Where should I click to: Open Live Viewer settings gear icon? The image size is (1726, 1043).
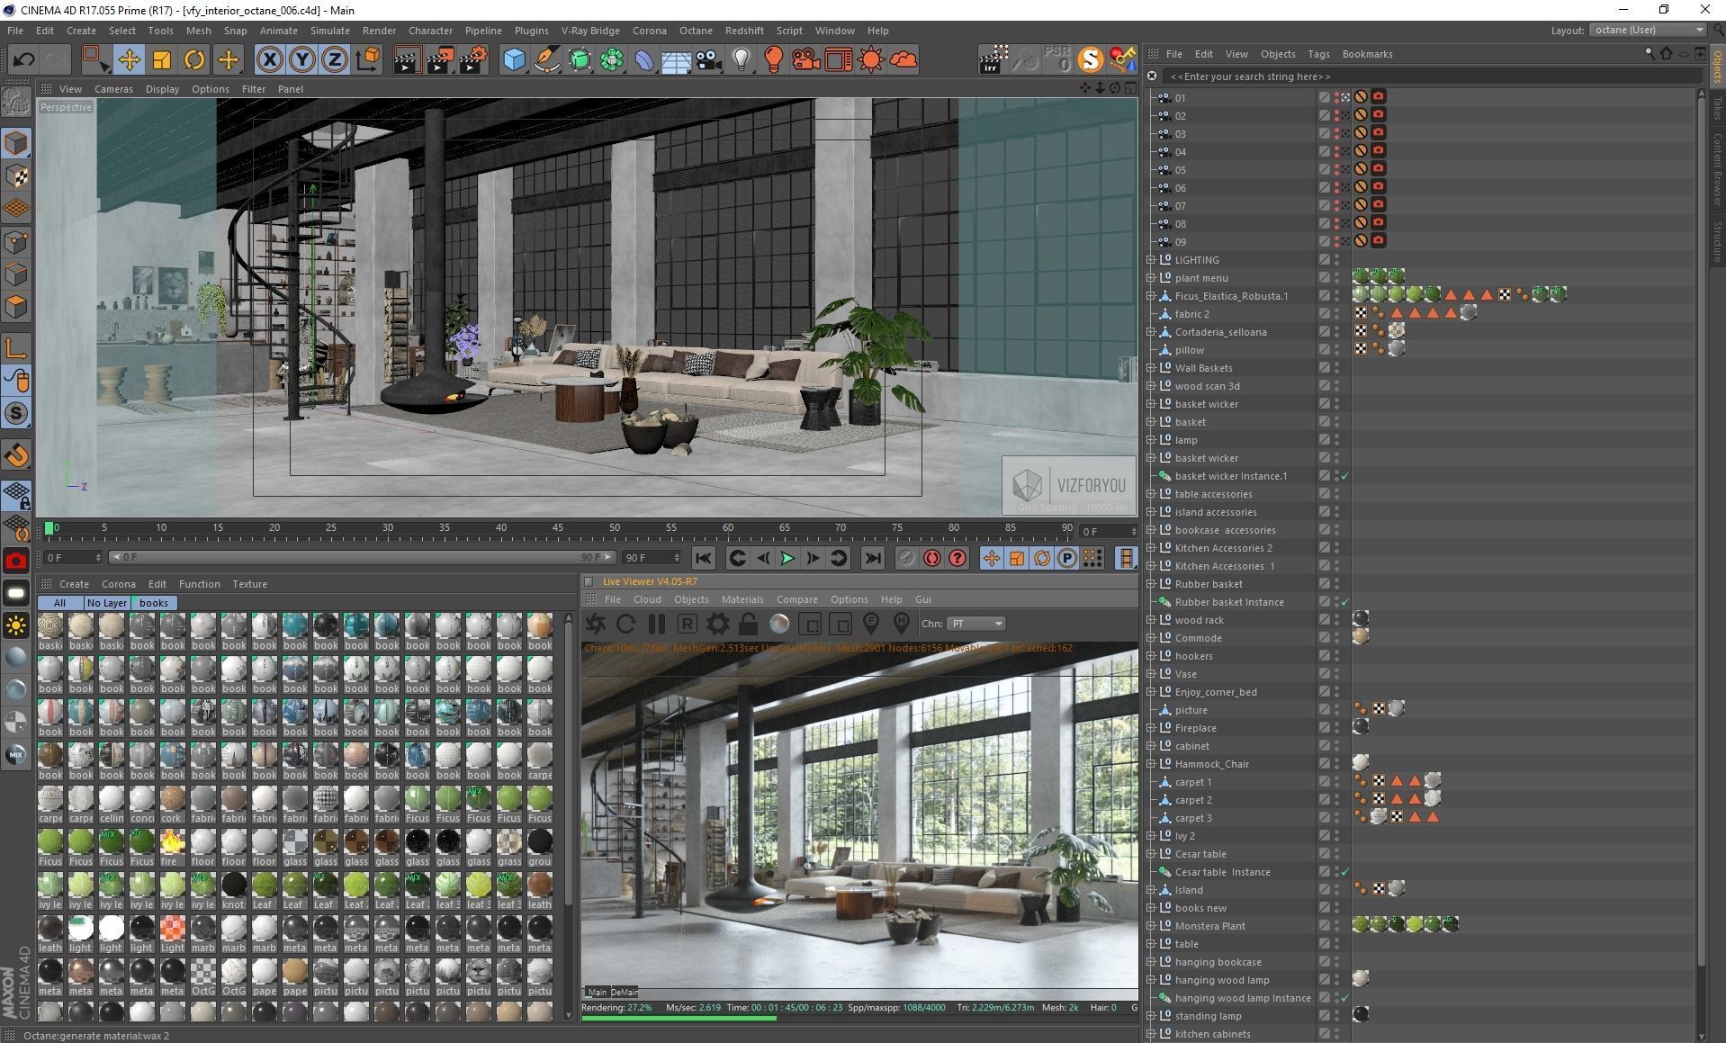pos(717,624)
